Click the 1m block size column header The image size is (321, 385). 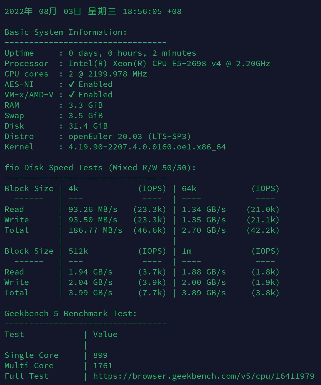tap(187, 251)
